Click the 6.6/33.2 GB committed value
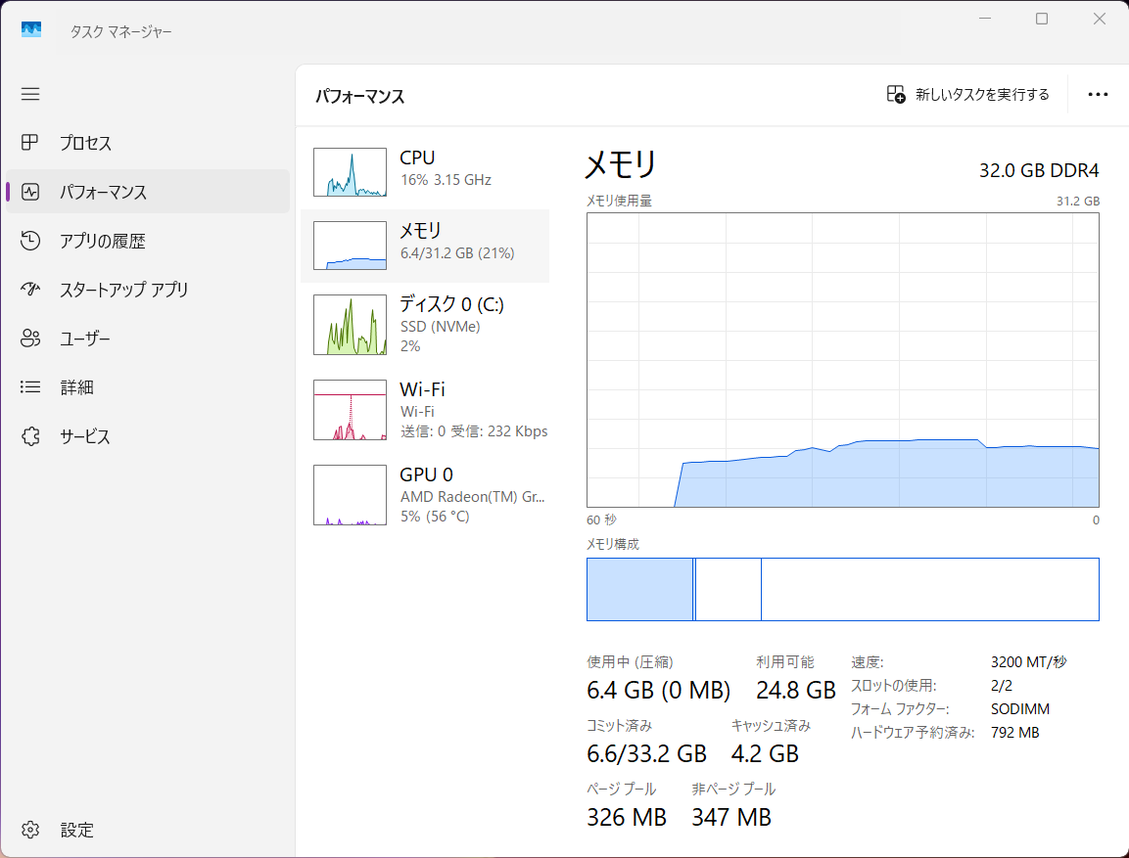 [646, 753]
